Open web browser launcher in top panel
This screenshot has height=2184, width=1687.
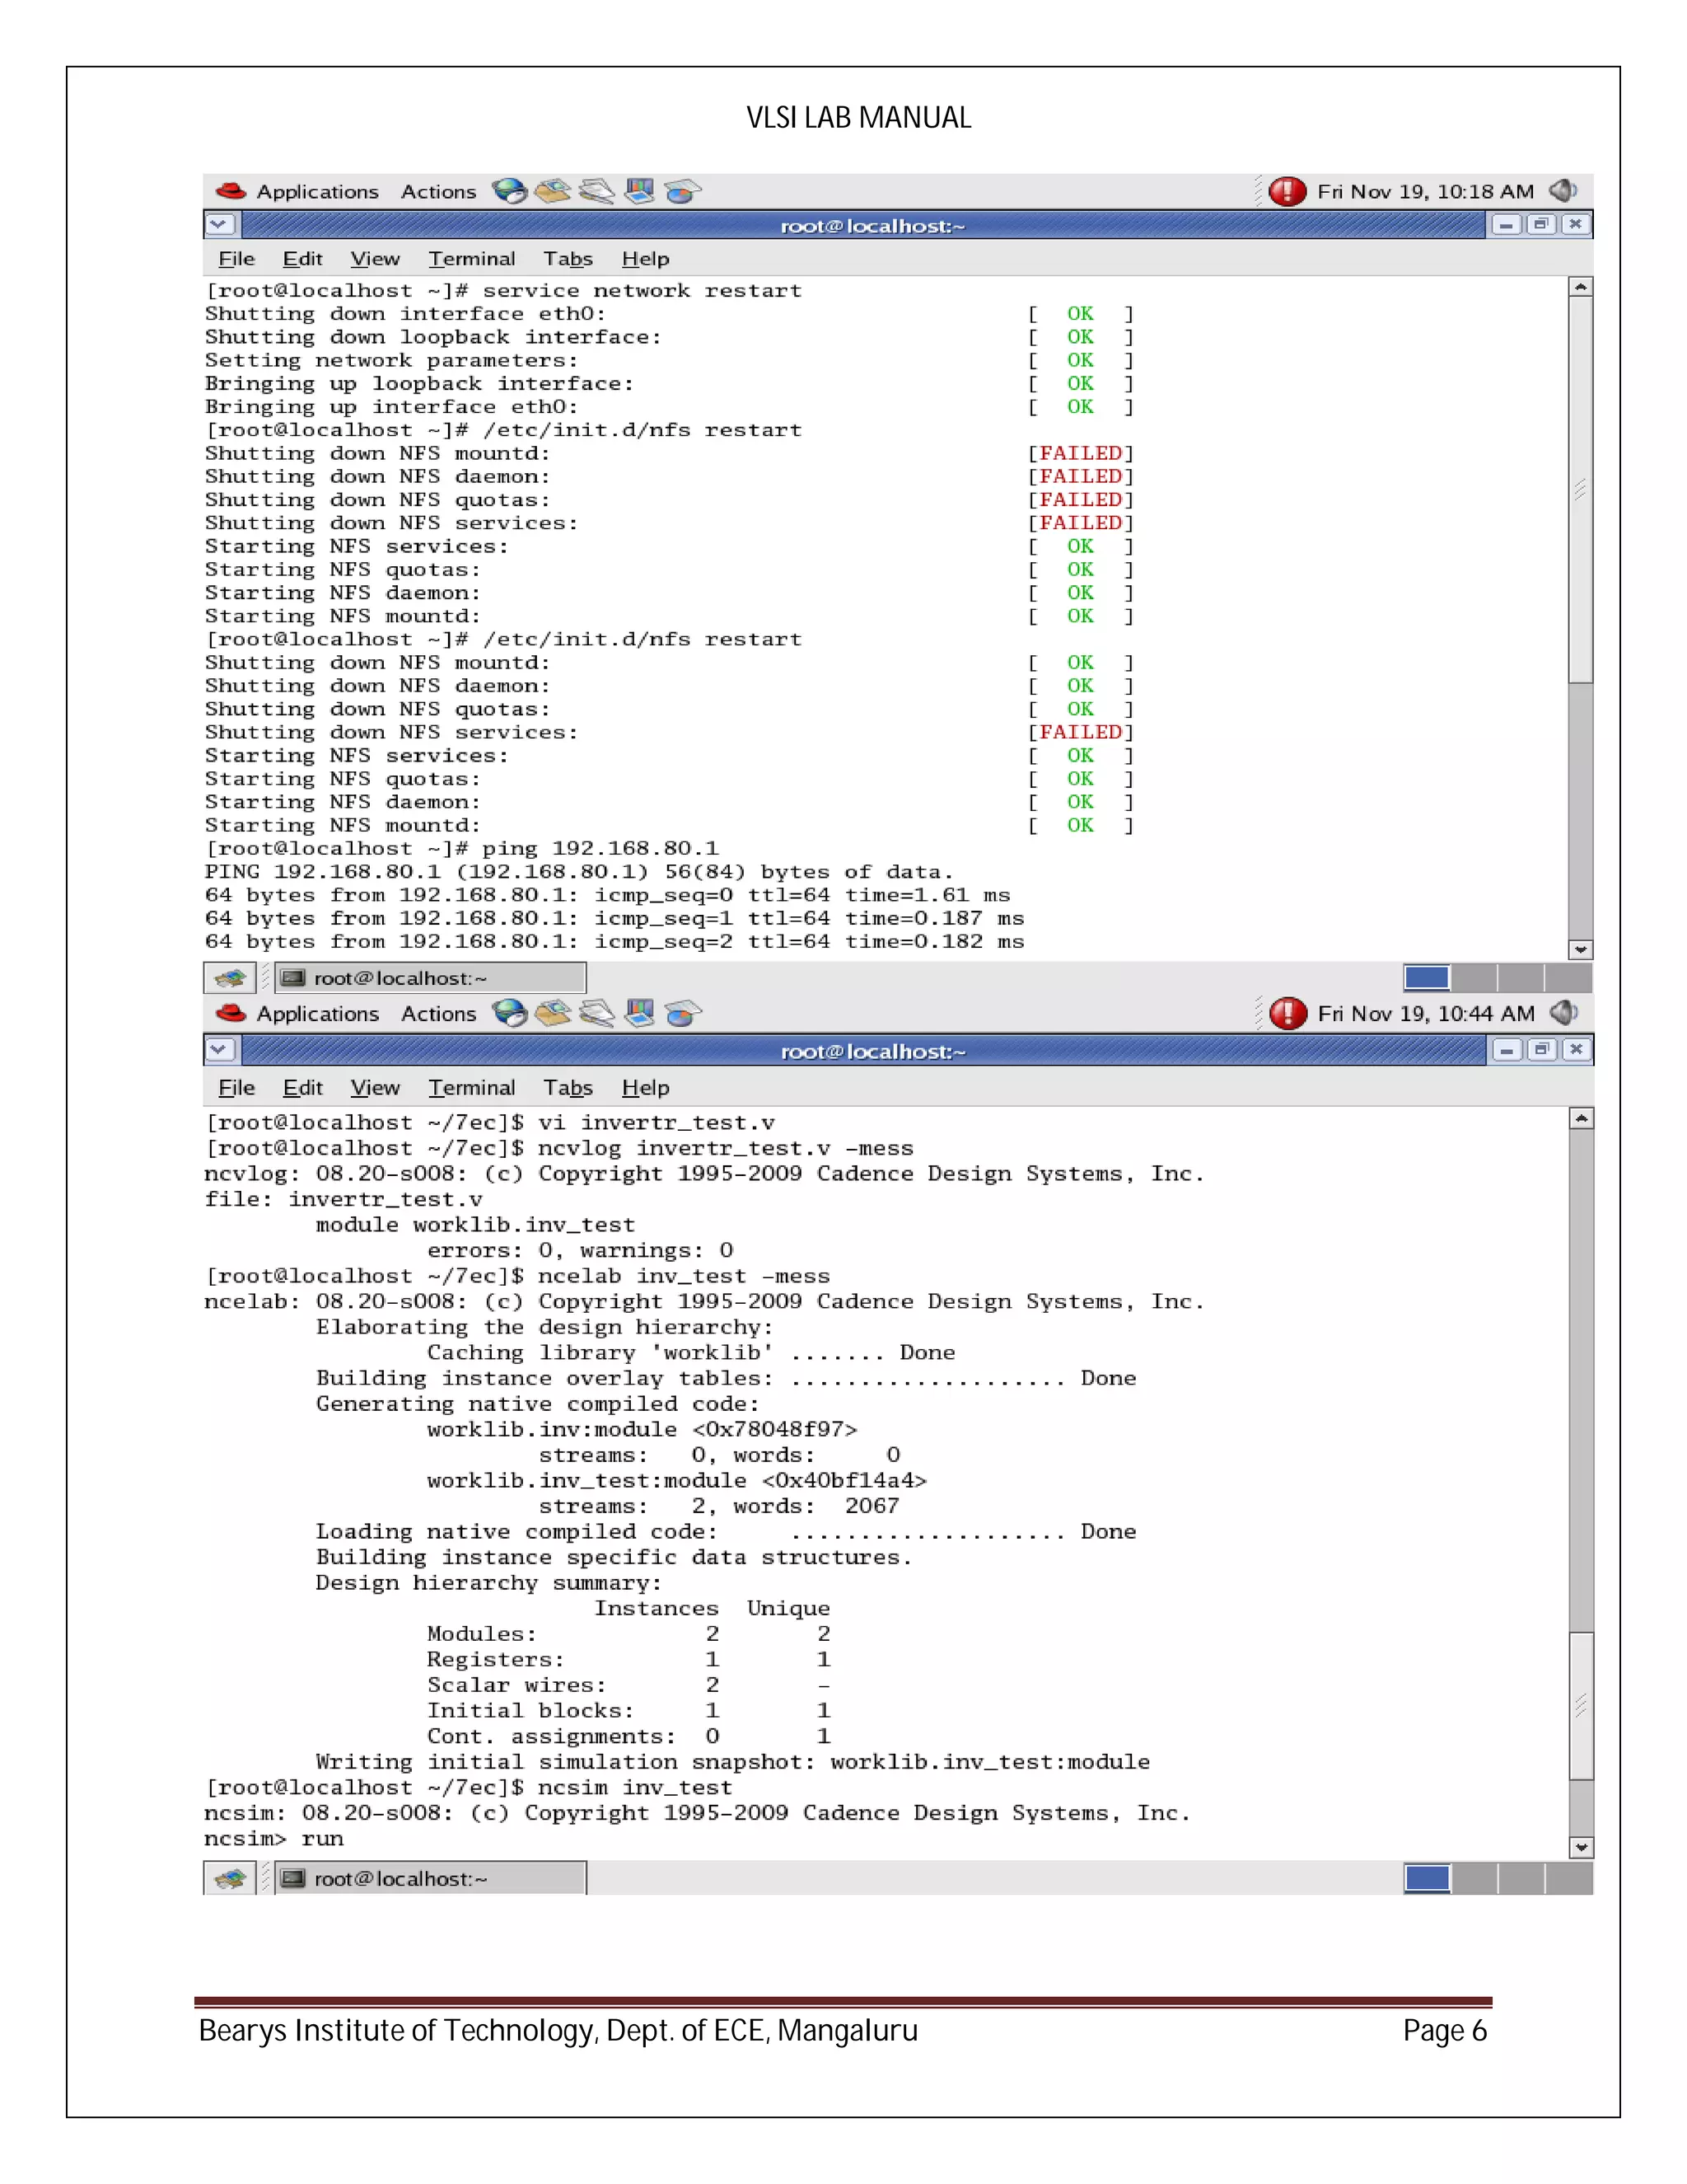pos(510,191)
